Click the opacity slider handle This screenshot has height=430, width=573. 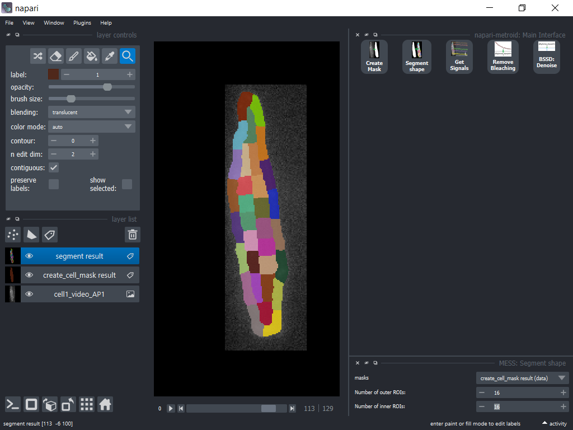pos(107,87)
